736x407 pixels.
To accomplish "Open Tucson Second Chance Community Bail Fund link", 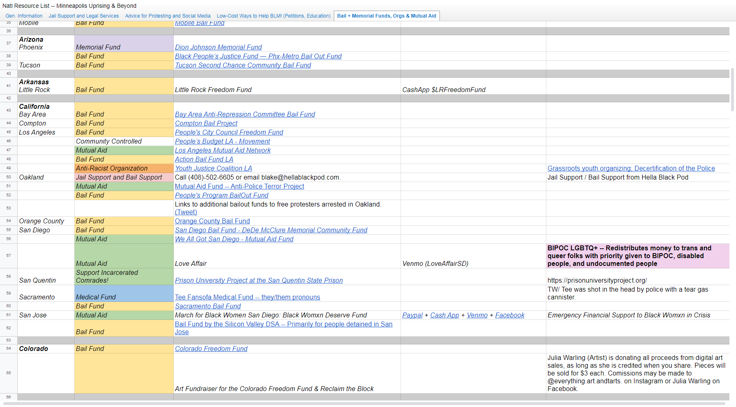I will [243, 65].
